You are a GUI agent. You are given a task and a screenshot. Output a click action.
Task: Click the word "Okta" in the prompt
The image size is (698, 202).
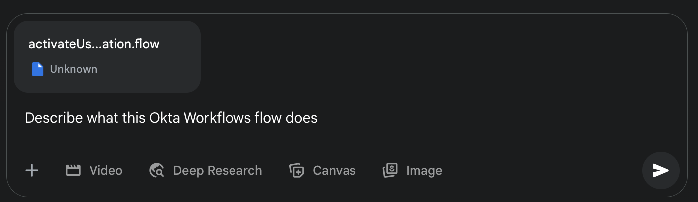pyautogui.click(x=165, y=118)
